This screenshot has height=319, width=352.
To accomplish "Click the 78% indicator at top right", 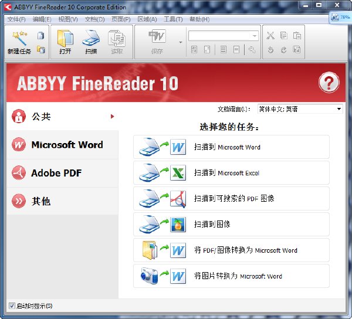I will [340, 18].
